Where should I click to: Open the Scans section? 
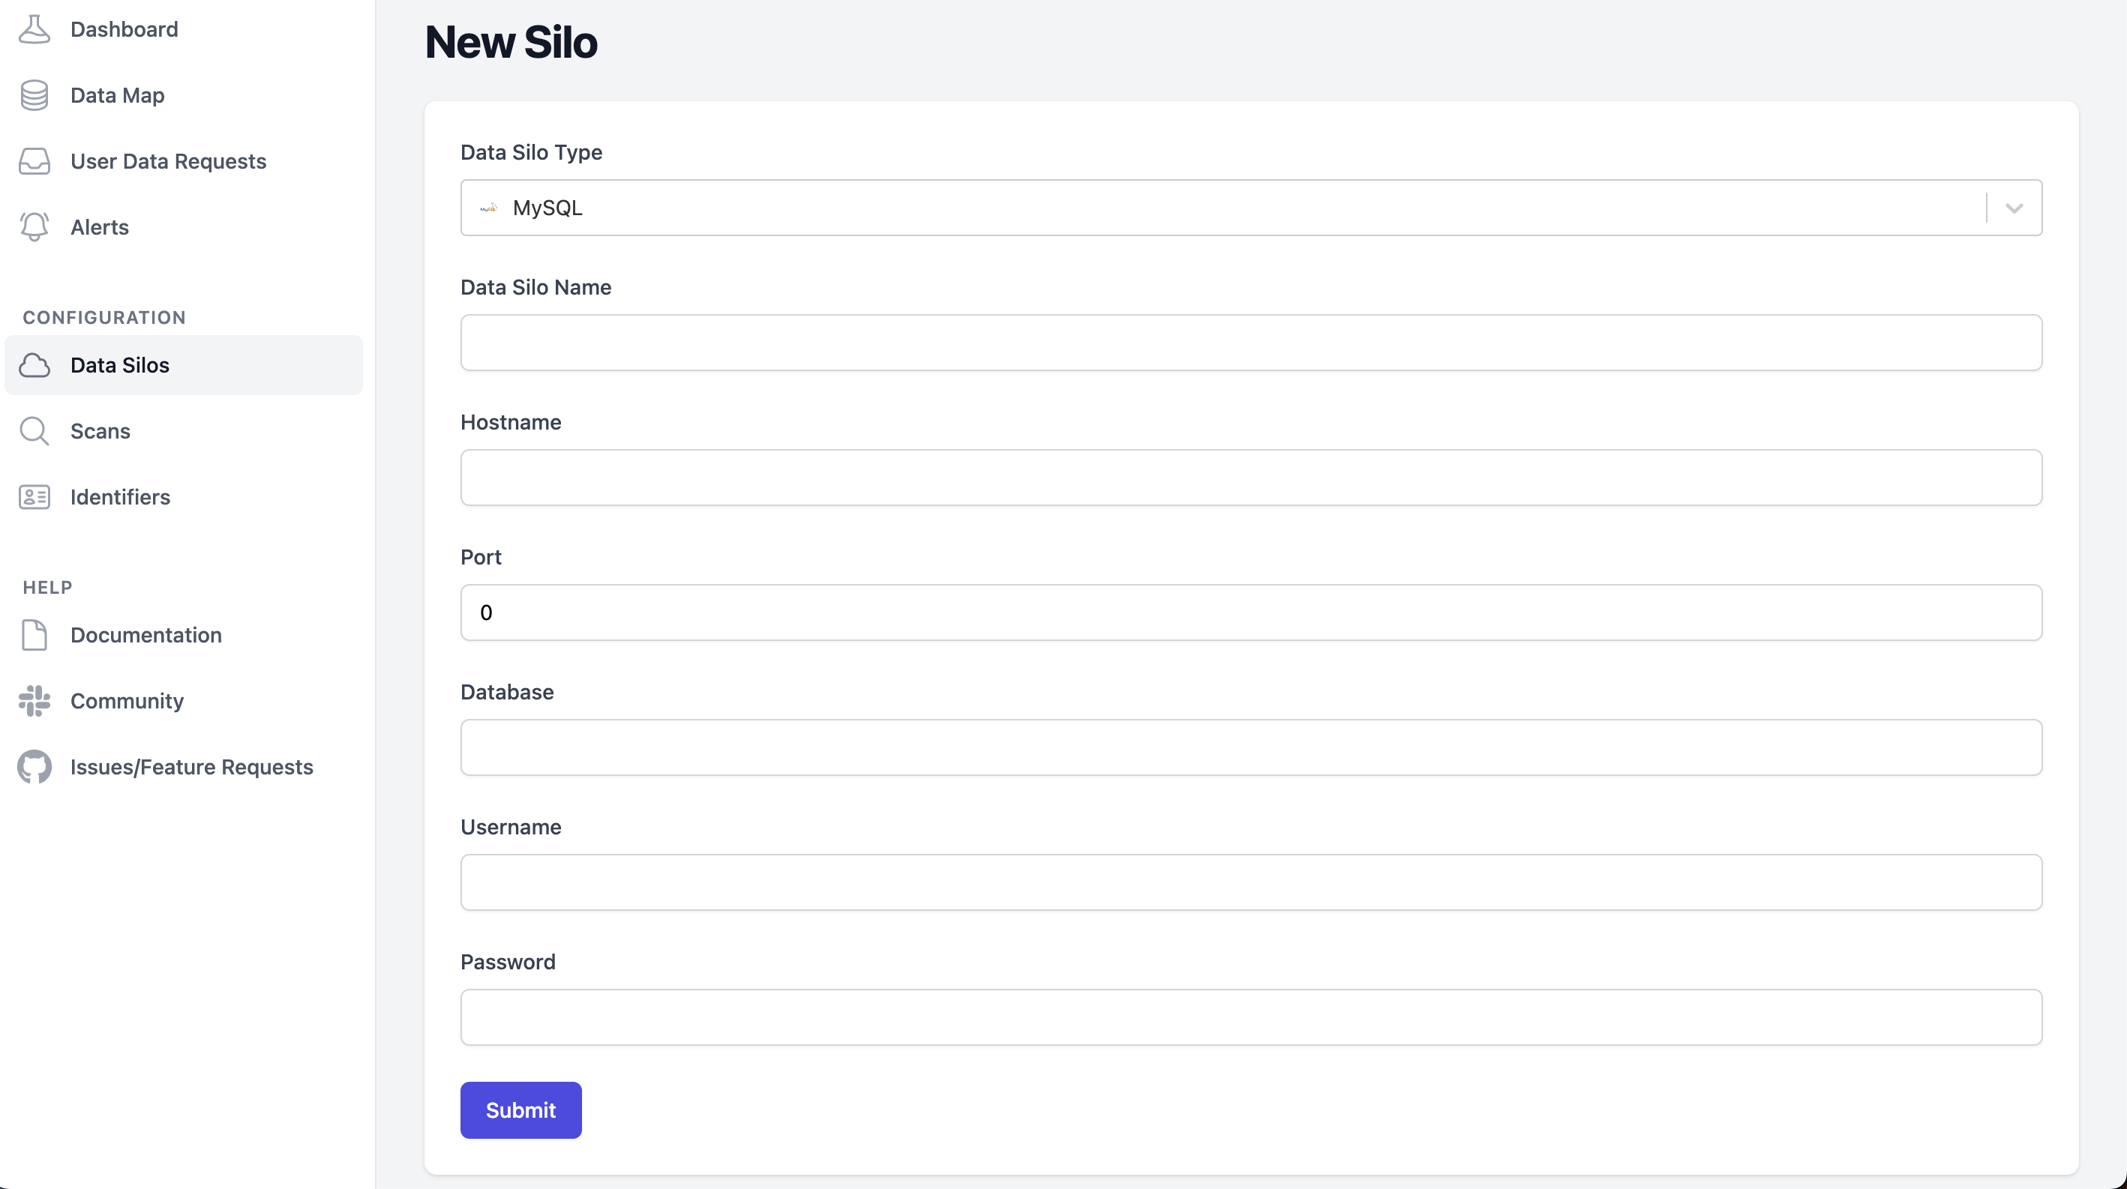pyautogui.click(x=100, y=431)
